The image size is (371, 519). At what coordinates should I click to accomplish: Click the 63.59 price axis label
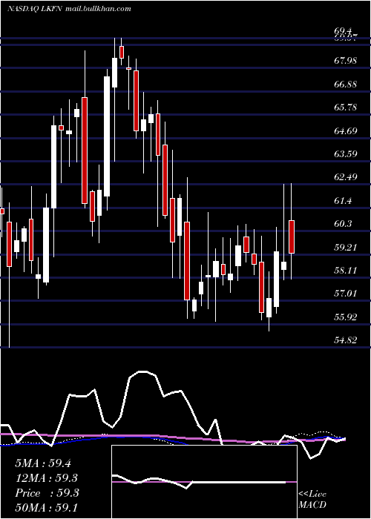click(x=346, y=154)
